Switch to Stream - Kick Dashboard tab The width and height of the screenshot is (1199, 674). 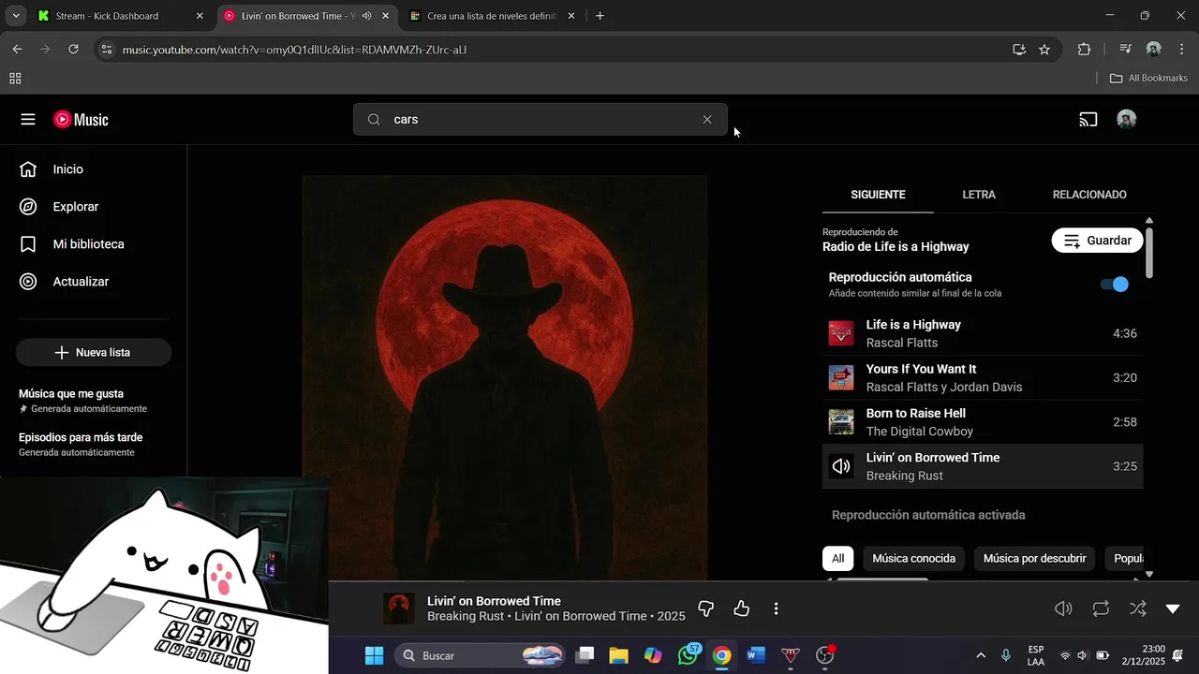click(x=120, y=16)
